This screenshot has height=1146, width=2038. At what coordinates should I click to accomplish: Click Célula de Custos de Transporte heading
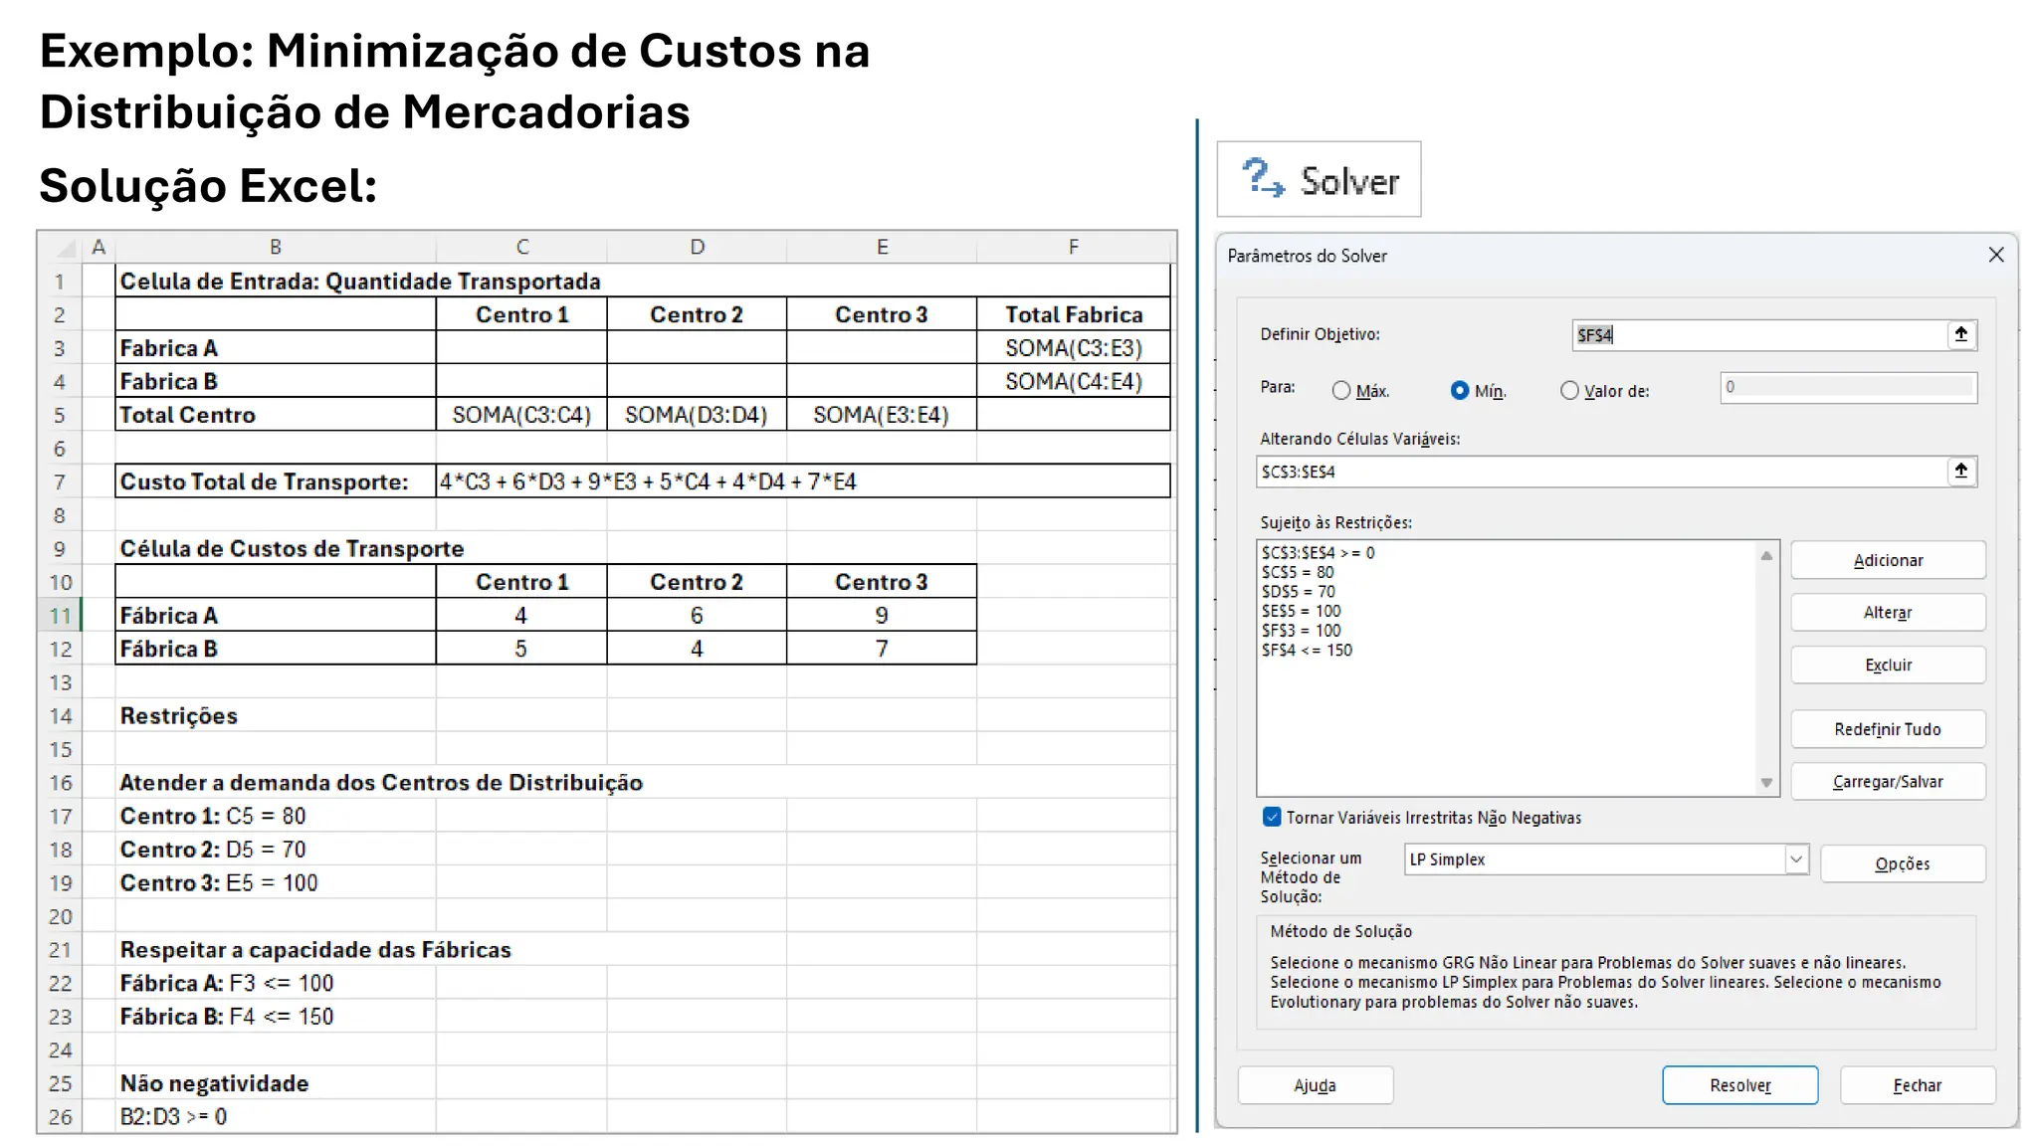292,548
